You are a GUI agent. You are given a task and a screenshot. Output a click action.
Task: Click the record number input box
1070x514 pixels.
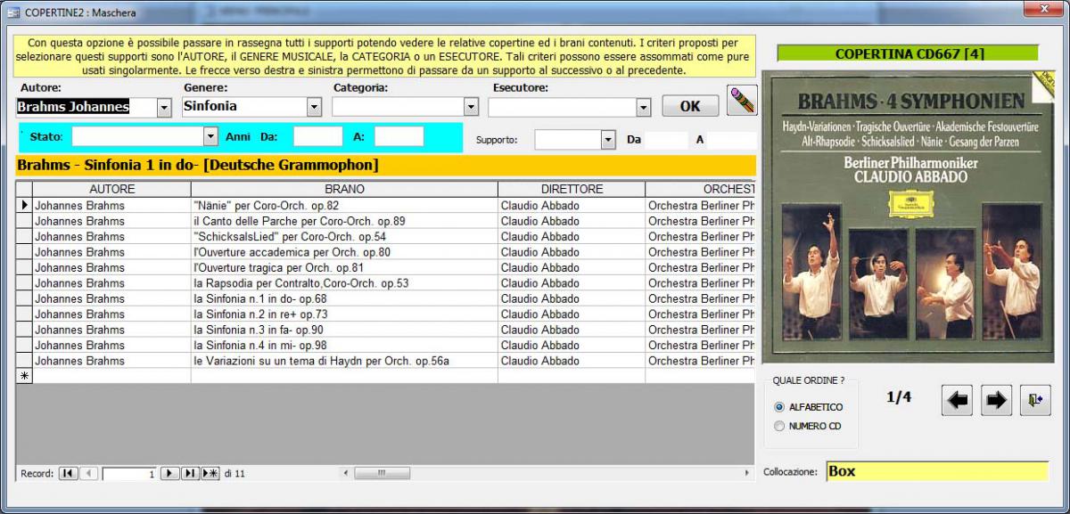pyautogui.click(x=129, y=474)
